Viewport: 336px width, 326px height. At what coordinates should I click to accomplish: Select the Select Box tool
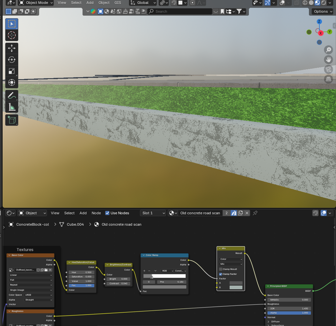(x=11, y=24)
